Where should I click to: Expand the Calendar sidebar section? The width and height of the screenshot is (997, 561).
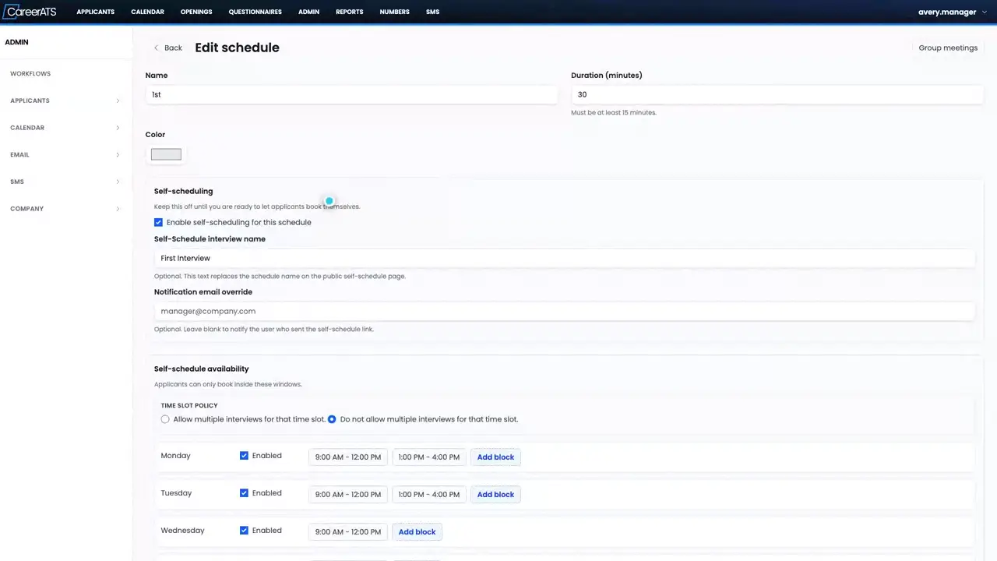(65, 128)
